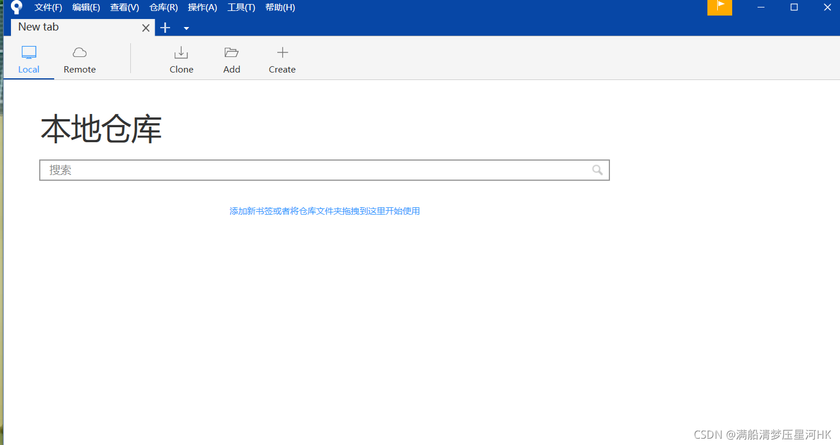This screenshot has width=840, height=445.
Task: Click inside the 搜索 search field
Action: [x=288, y=170]
